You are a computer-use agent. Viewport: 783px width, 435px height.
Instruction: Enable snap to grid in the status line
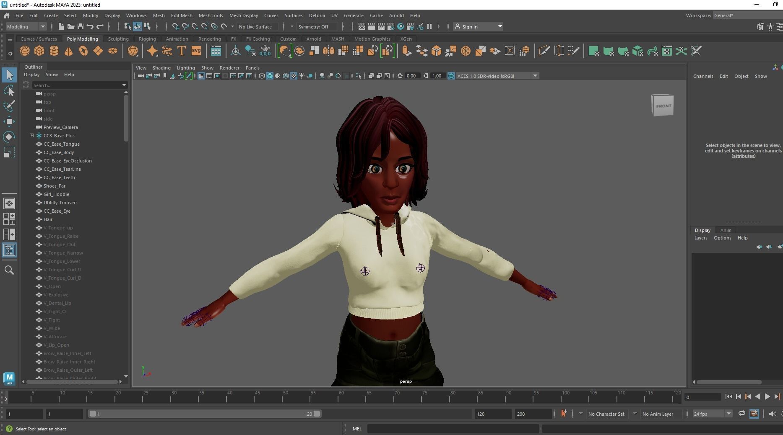(176, 26)
